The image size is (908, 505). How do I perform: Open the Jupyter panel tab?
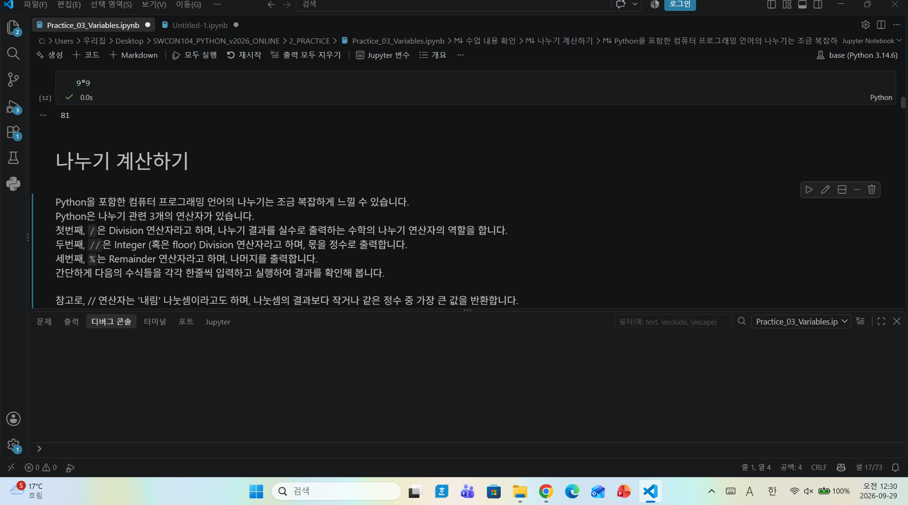tap(218, 322)
